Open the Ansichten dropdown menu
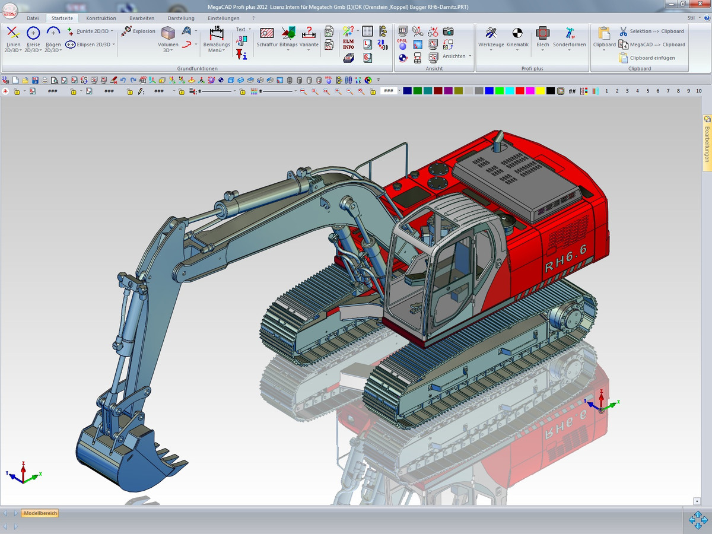712x534 pixels. (x=457, y=56)
